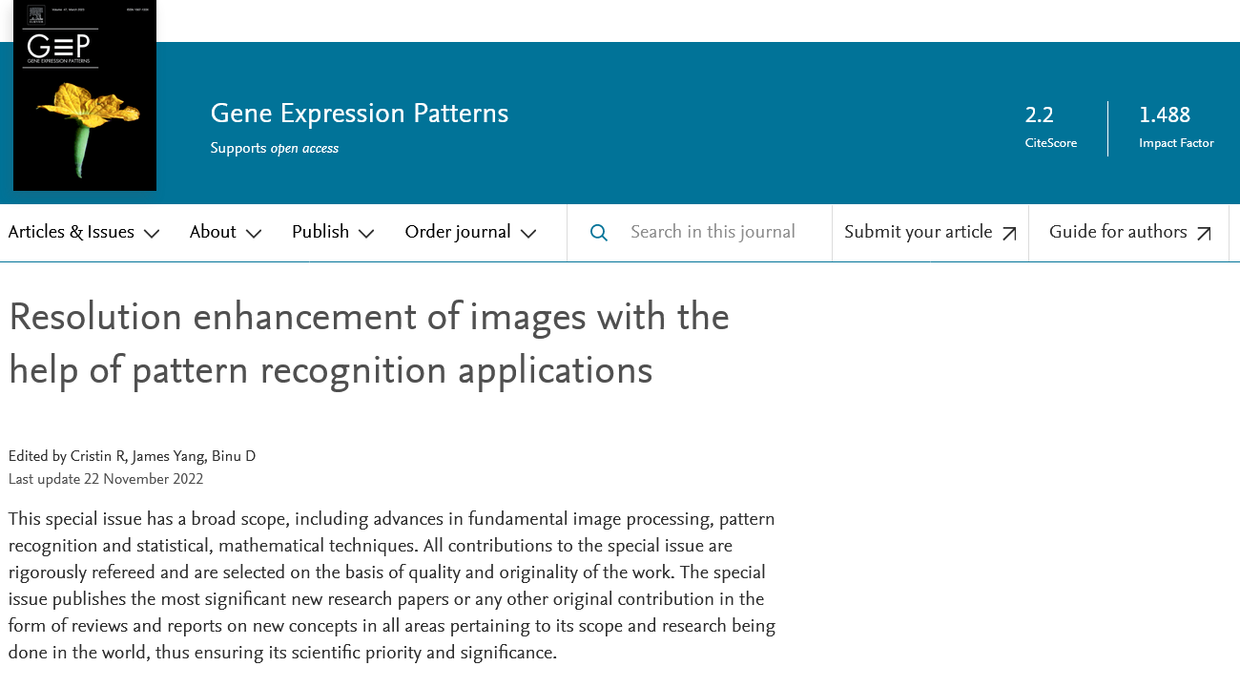Open the Gene Expression Patterns journal cover thumbnail
1240x687 pixels.
85,95
